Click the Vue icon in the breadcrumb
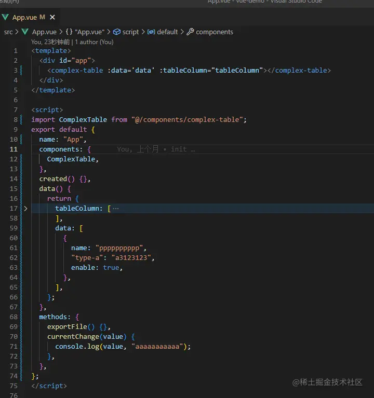Viewport: 374px width, 398px height. pyautogui.click(x=24, y=32)
